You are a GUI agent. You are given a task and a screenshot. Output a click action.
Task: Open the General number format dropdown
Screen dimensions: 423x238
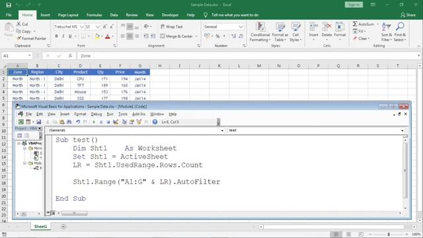tap(241, 26)
